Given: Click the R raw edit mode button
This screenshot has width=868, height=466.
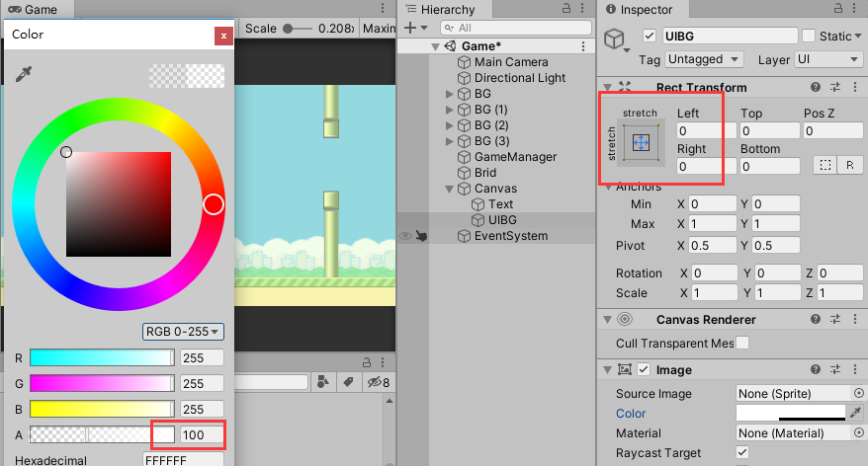Looking at the screenshot, I should click(x=850, y=165).
